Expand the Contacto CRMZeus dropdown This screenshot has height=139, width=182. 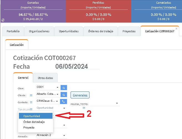pyautogui.click(x=57, y=101)
